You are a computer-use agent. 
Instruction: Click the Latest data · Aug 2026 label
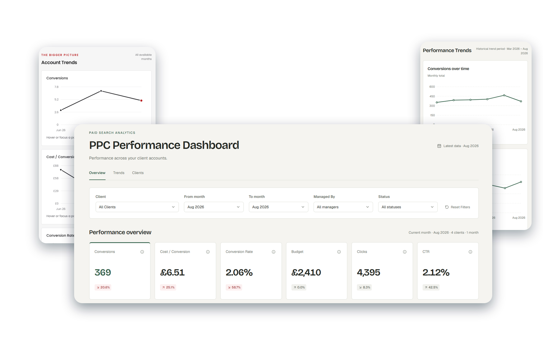click(461, 146)
